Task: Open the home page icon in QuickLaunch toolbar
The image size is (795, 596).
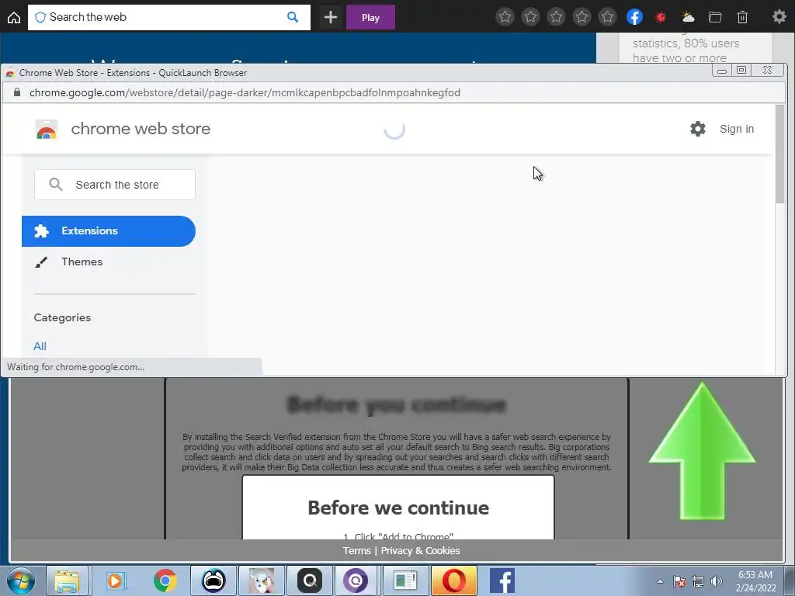Action: coord(14,17)
